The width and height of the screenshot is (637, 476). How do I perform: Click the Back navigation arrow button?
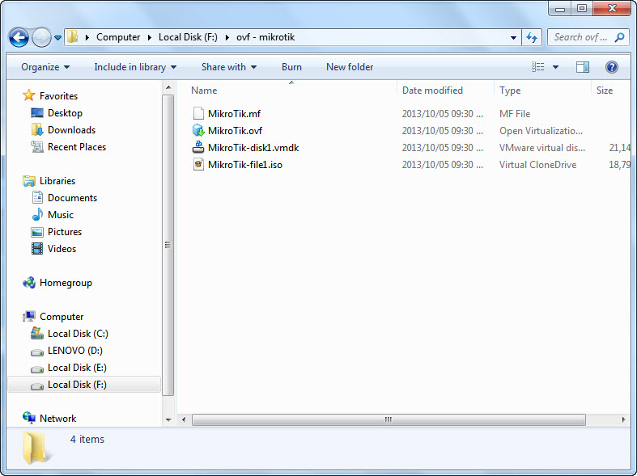coord(19,37)
